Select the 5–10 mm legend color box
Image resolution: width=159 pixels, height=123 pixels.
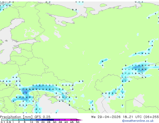click(27, 120)
